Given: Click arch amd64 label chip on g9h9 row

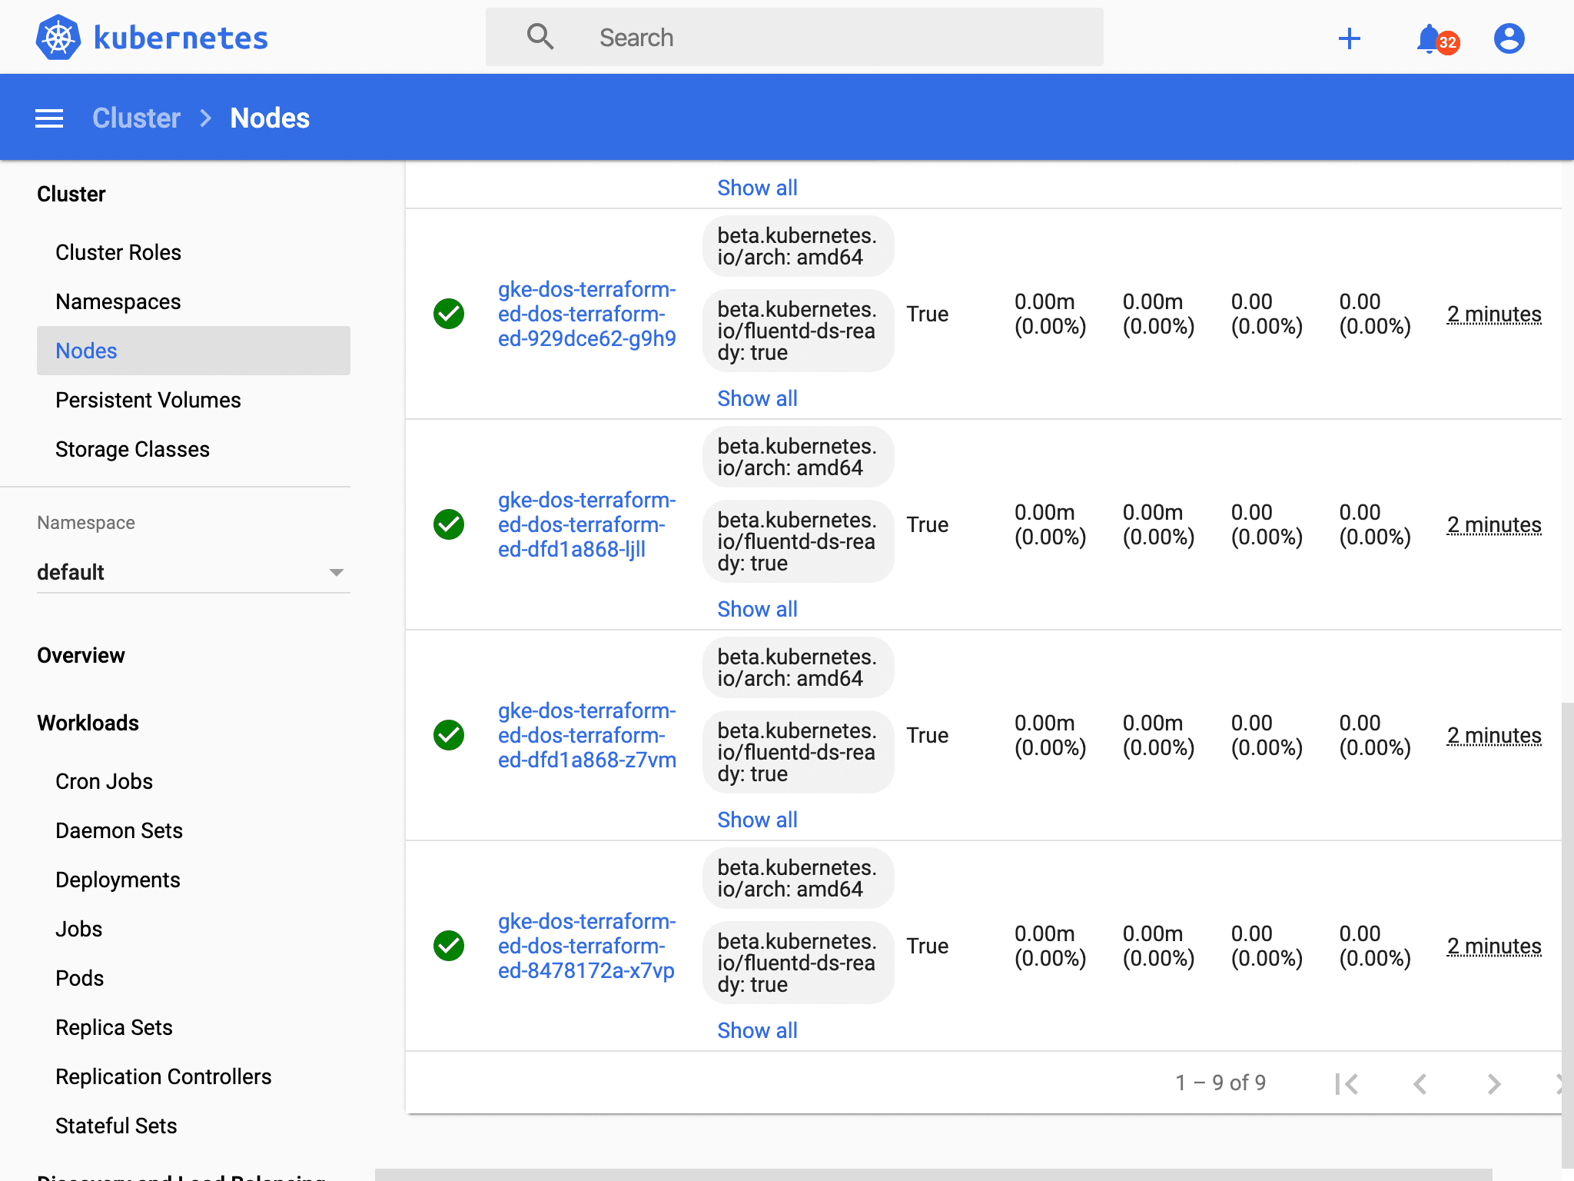Looking at the screenshot, I should (x=798, y=246).
